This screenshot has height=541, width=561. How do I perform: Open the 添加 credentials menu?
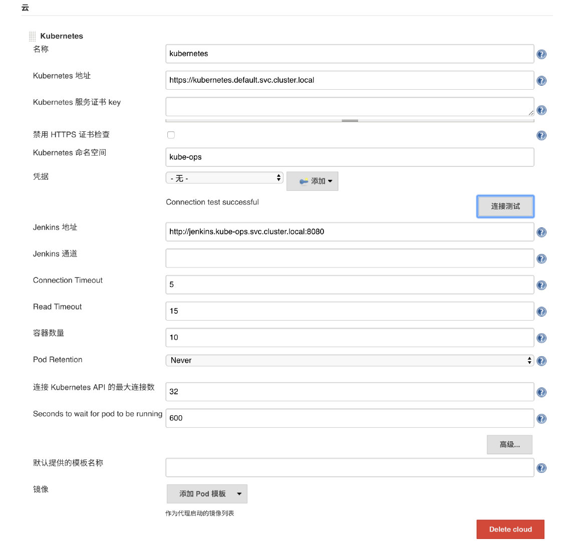coord(312,181)
